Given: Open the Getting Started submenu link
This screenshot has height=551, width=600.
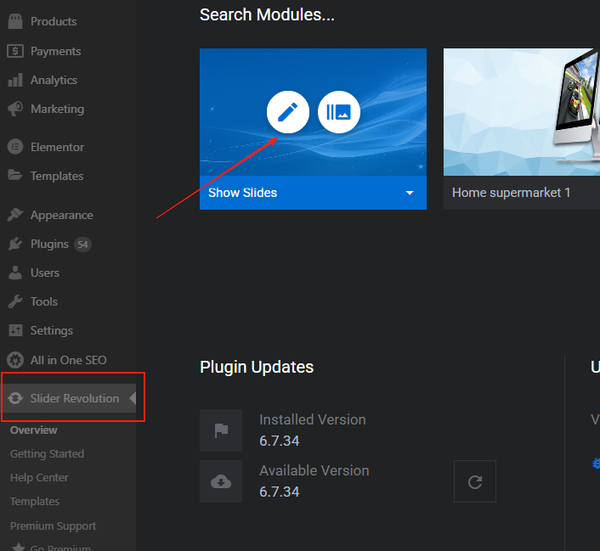Looking at the screenshot, I should tap(47, 453).
